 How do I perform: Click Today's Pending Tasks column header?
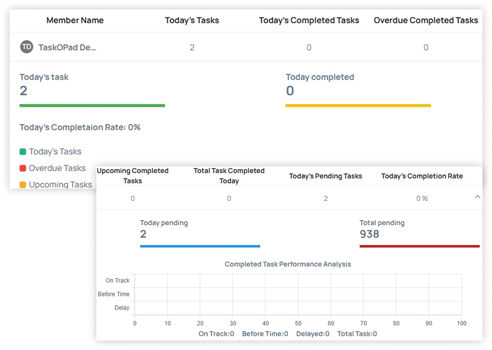coord(325,176)
